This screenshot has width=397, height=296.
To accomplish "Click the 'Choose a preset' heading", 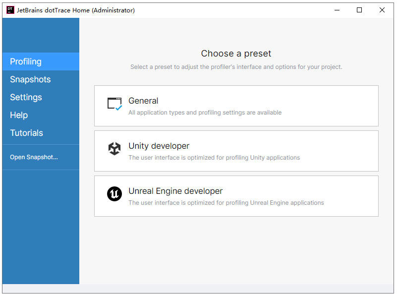I will (236, 54).
